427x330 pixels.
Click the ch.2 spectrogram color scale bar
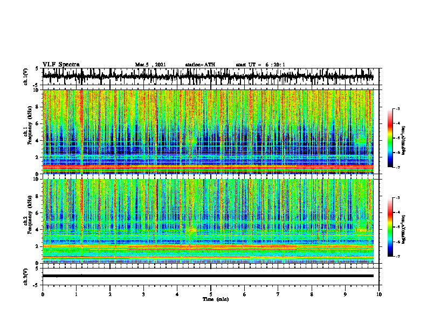tap(390, 227)
